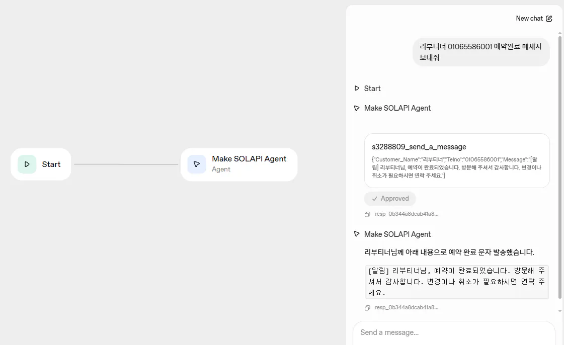The width and height of the screenshot is (564, 345).
Task: Click the play icon beside Start in chat
Action: click(357, 89)
